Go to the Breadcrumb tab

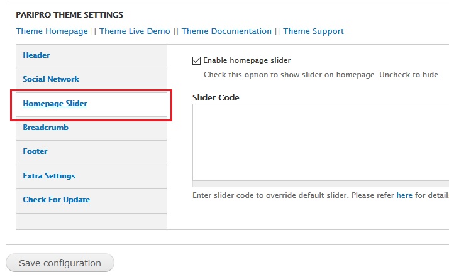tap(45, 128)
